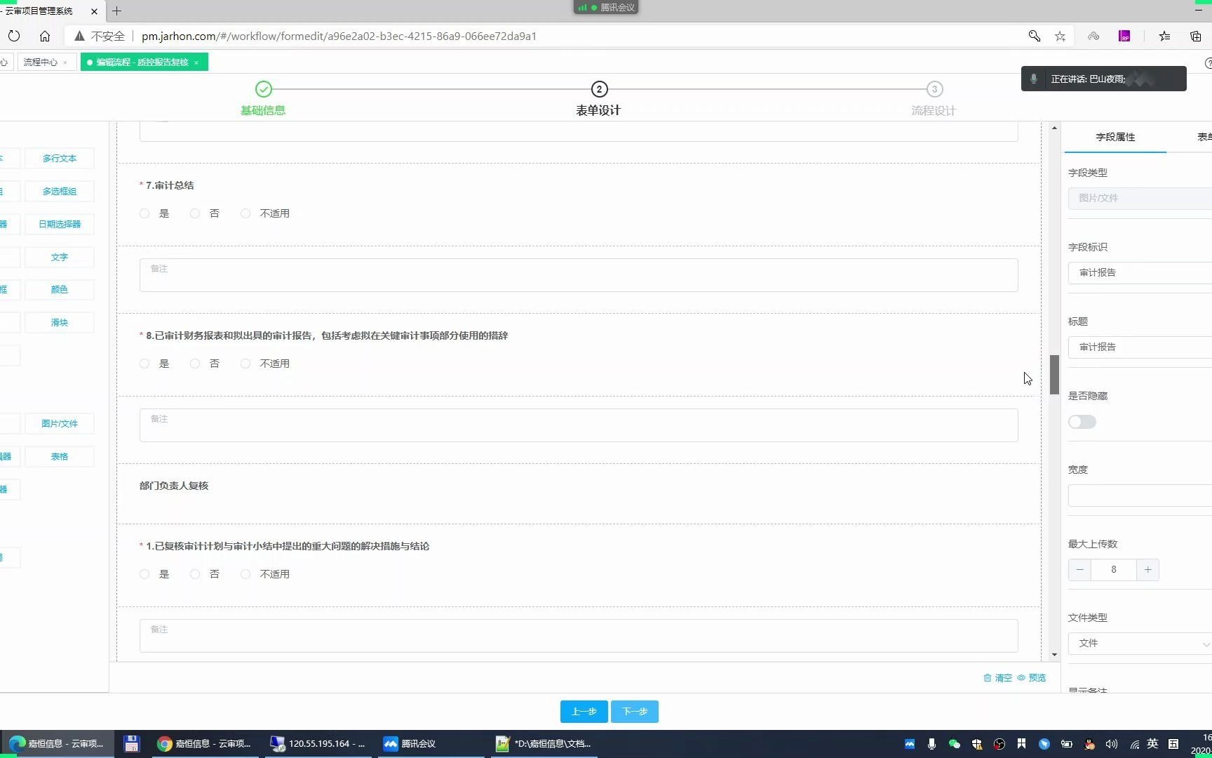Viewport: 1212px width, 758px height.
Task: Select 是 for question 8 审计报告
Action: (x=144, y=364)
